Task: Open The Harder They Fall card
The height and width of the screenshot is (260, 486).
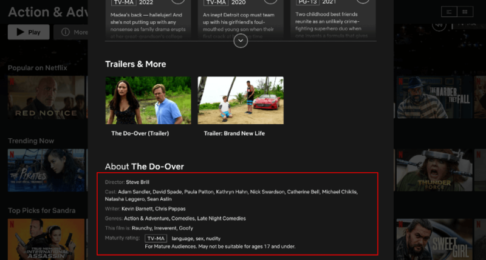Action: (434, 97)
